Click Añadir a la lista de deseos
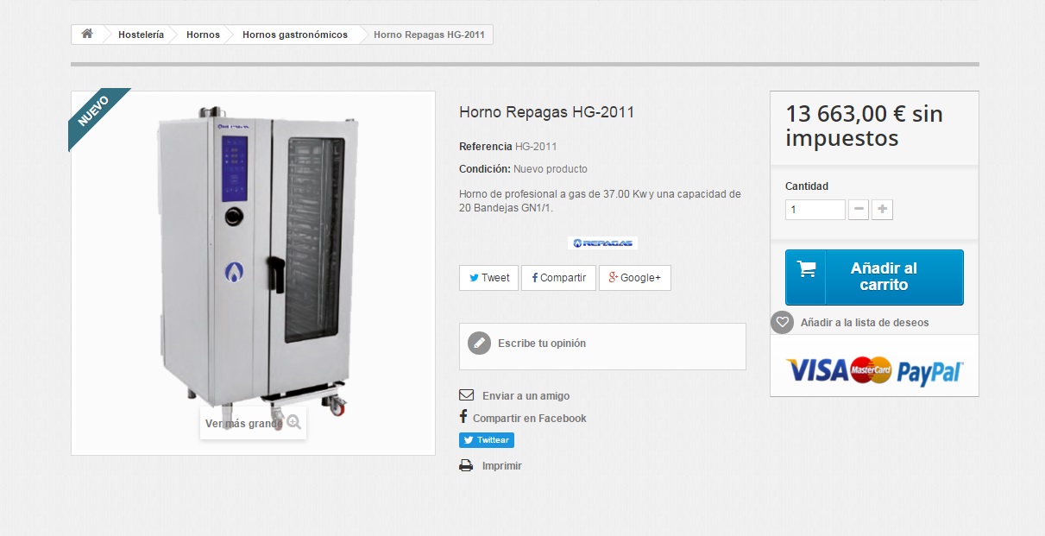The height and width of the screenshot is (536, 1045). (x=865, y=323)
